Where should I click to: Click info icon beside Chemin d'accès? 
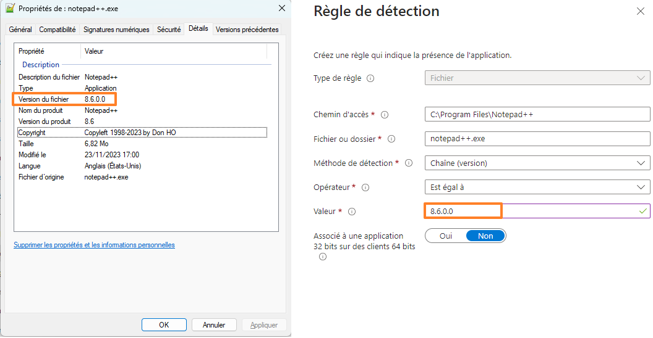click(385, 115)
